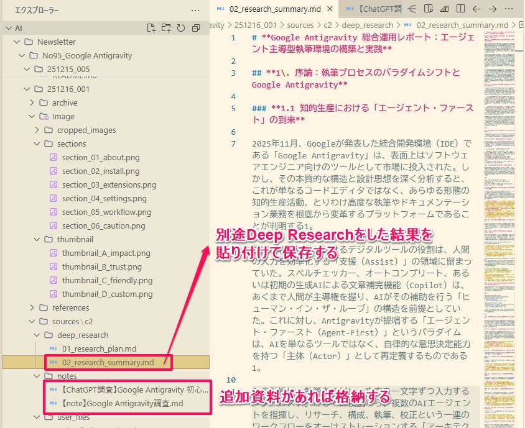Click the New Folder icon in explorer header

pos(166,28)
